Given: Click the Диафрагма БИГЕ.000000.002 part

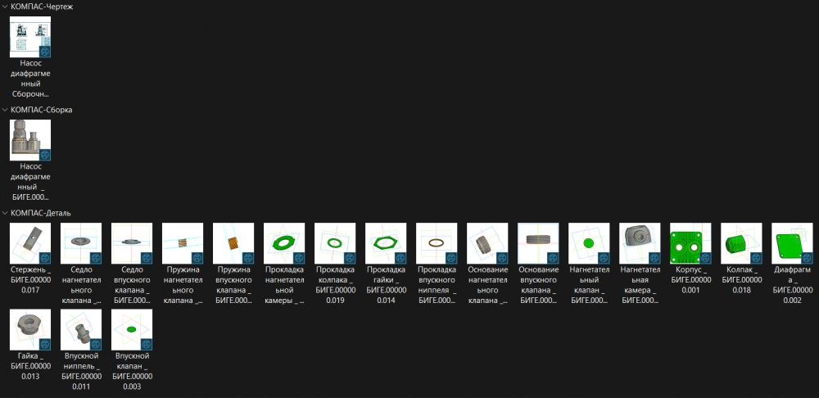Looking at the screenshot, I should [x=792, y=243].
